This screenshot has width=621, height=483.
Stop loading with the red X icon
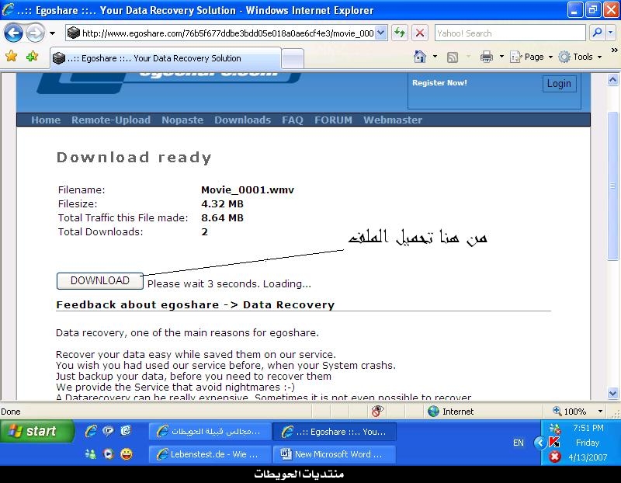pos(420,33)
